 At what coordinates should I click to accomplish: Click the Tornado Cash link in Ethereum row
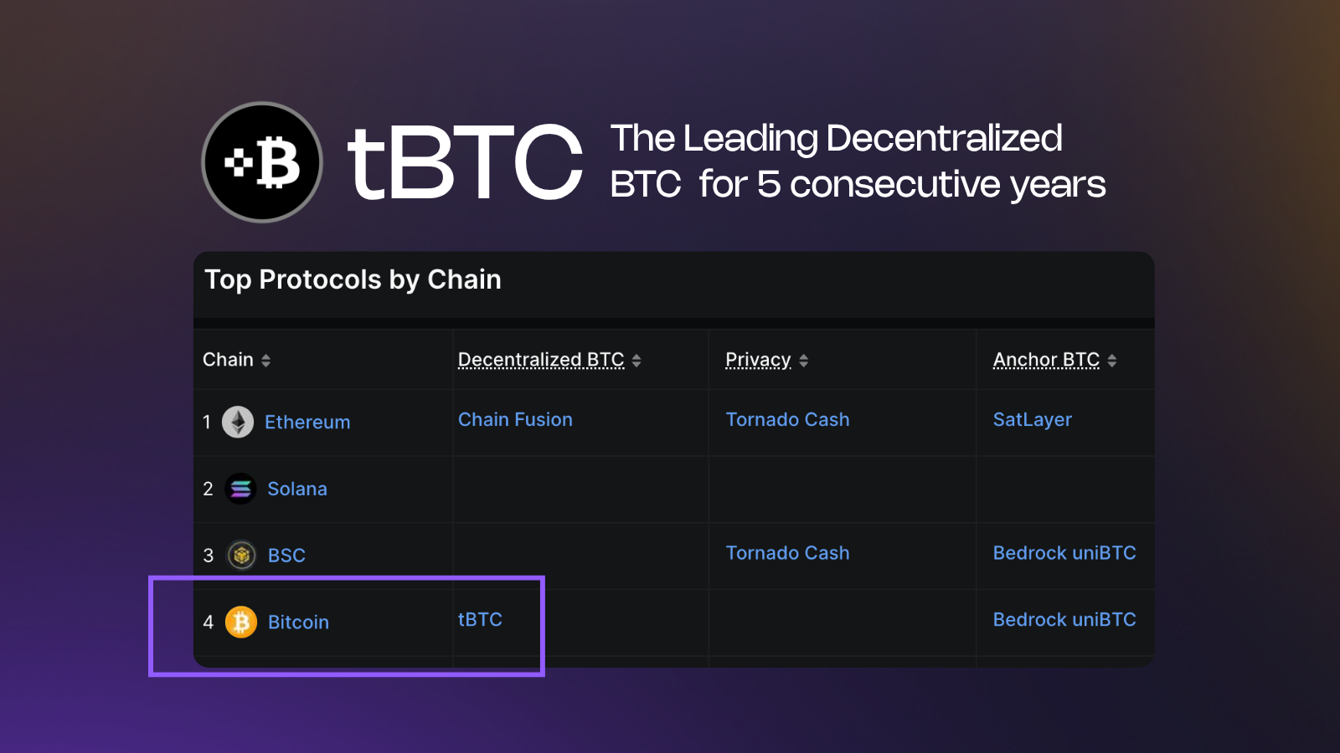pos(787,419)
